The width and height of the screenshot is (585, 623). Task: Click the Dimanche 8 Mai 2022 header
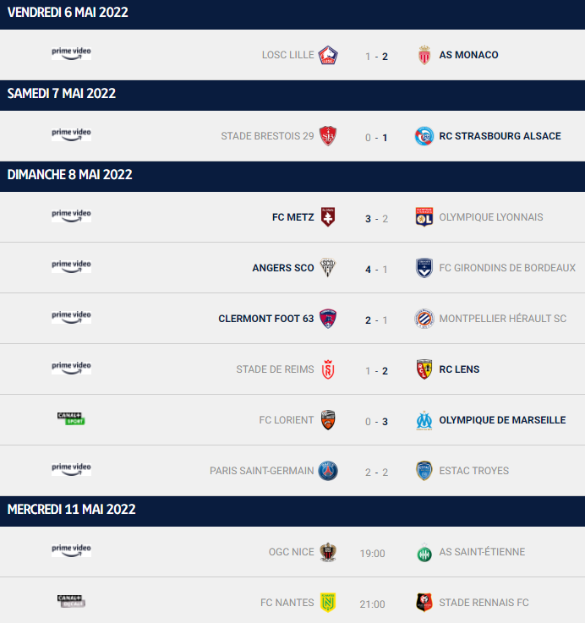70,175
